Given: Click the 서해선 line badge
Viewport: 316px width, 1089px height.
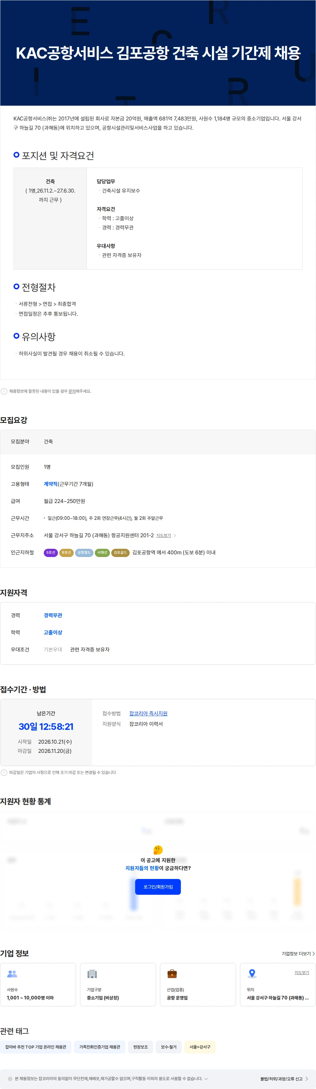Looking at the screenshot, I should (102, 552).
